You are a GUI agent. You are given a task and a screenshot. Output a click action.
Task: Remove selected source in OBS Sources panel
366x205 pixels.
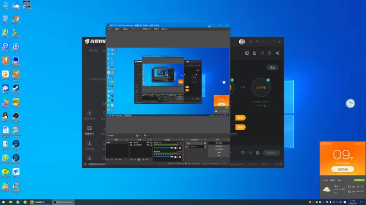pos(135,160)
